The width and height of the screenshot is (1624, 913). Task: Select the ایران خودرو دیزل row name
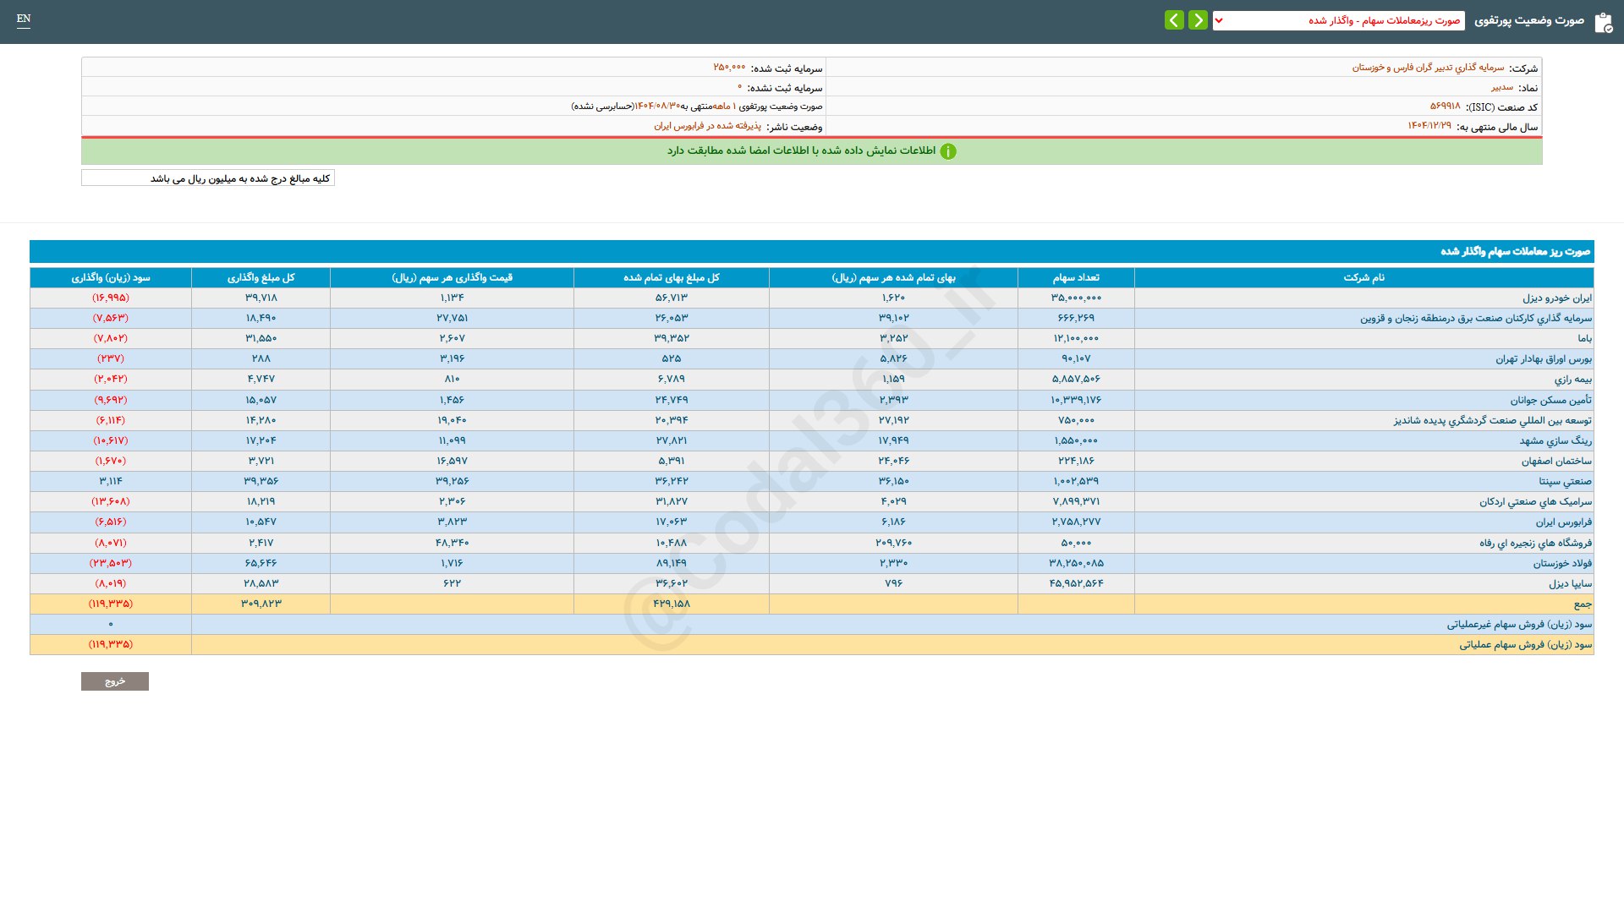coord(1556,298)
